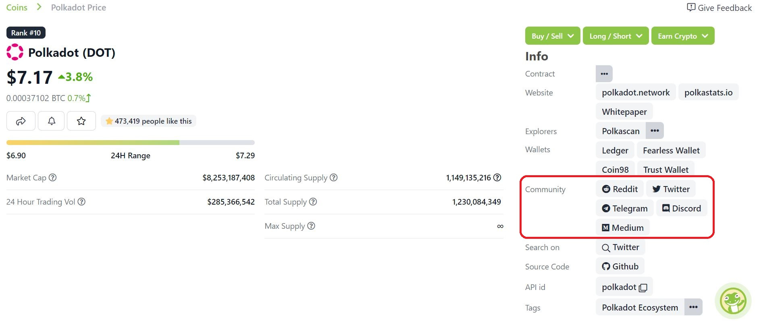Open the Fearless Wallet link
The image size is (757, 321).
(x=671, y=150)
